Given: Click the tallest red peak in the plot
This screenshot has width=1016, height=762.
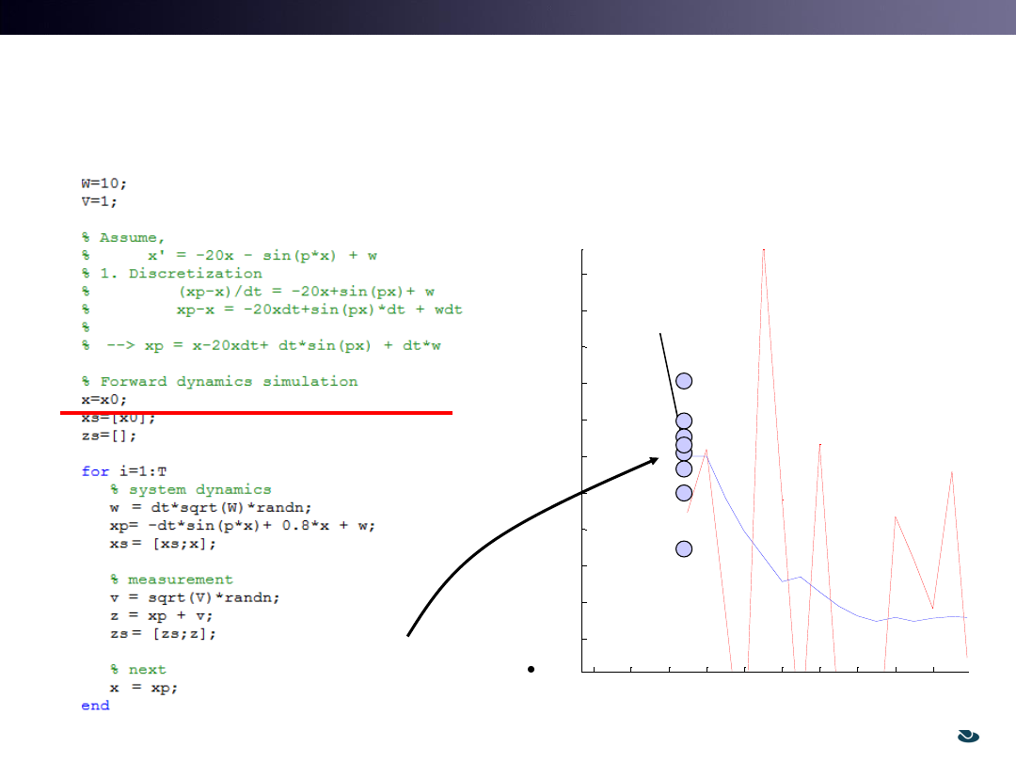Looking at the screenshot, I should click(764, 252).
